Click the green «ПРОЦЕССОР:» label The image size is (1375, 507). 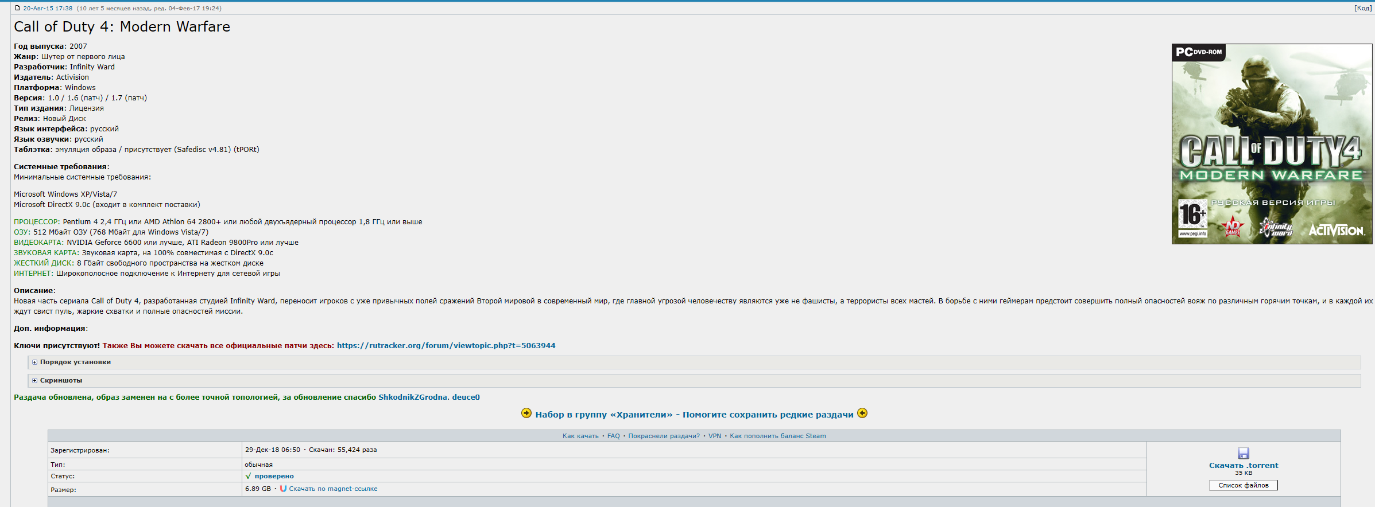coord(37,222)
